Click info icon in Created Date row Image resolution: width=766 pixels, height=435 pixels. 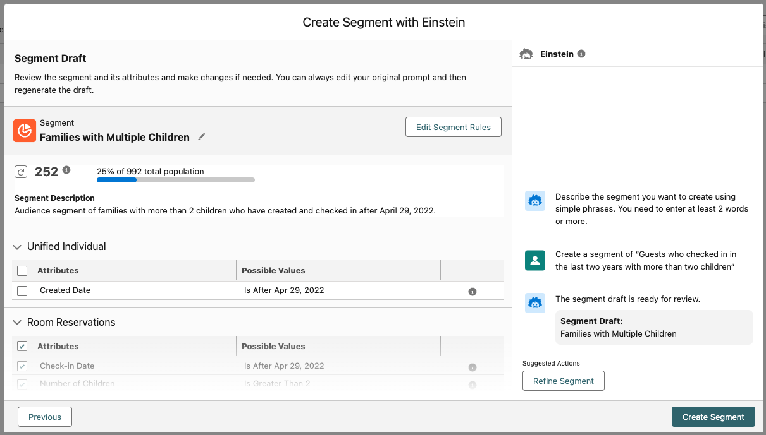472,292
